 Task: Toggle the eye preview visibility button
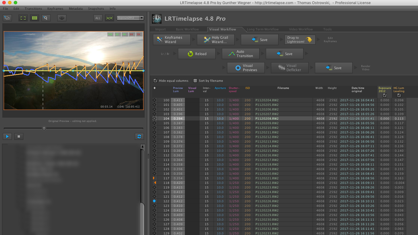pyautogui.click(x=61, y=18)
